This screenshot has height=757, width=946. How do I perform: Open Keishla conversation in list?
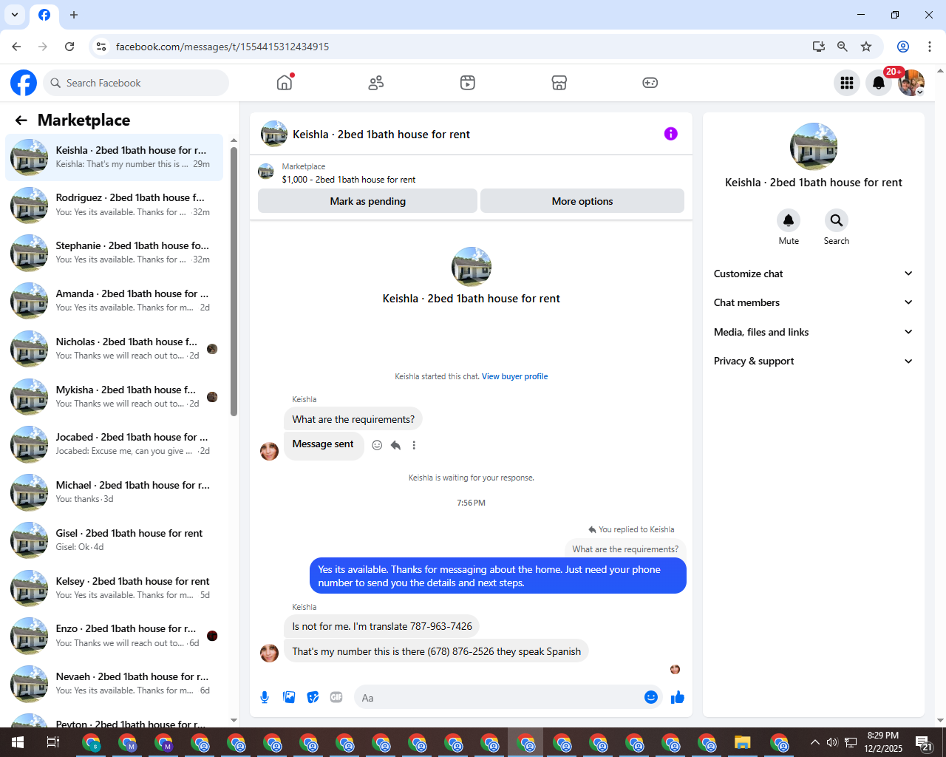click(x=114, y=157)
